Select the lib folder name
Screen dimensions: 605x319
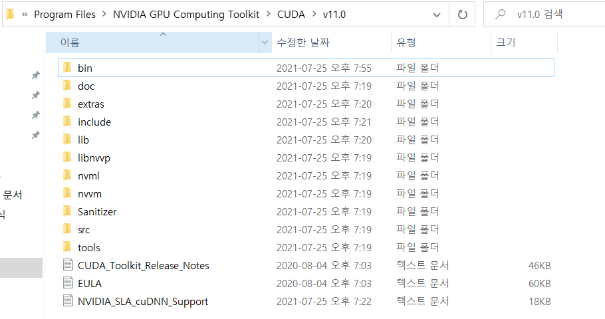[x=83, y=140]
